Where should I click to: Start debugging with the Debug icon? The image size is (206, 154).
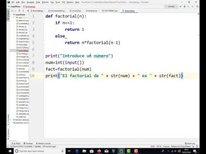coord(185,6)
